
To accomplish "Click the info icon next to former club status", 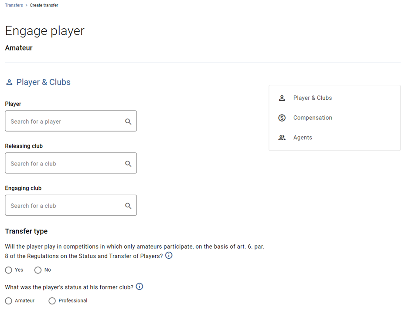I will pyautogui.click(x=139, y=287).
